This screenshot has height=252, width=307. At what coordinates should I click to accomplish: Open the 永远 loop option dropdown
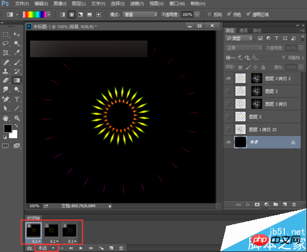[x=47, y=248]
